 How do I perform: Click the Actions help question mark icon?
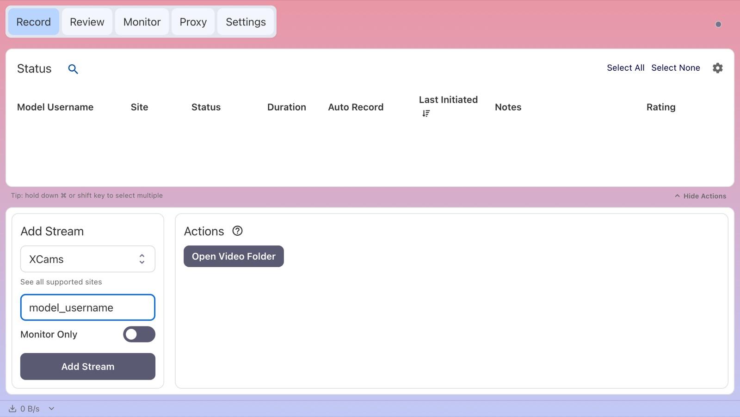pyautogui.click(x=237, y=231)
